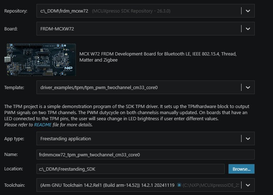The height and width of the screenshot is (195, 273).
Task: Expand the App type dropdown arrow
Action: [248, 138]
